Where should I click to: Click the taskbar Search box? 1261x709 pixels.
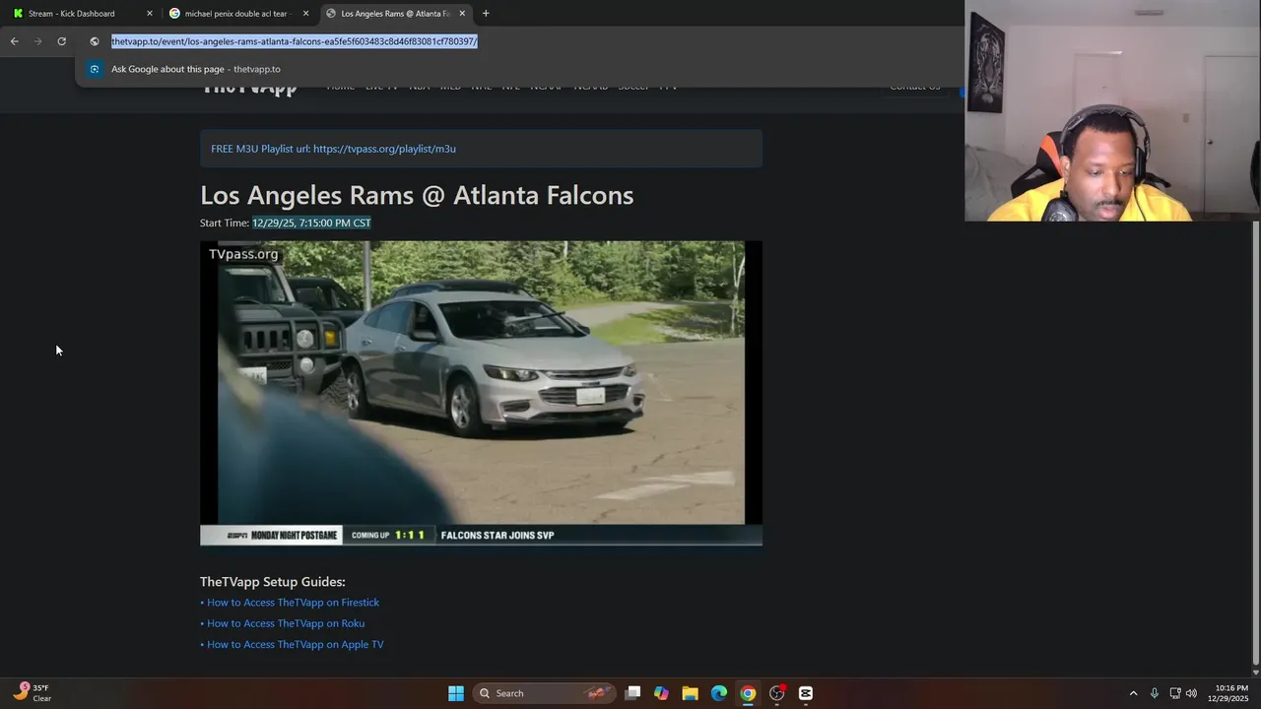[543, 693]
